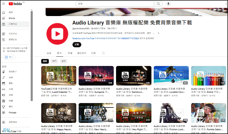228x134 pixels.
Task: Start voice search with microphone icon
Action: coord(168,4)
